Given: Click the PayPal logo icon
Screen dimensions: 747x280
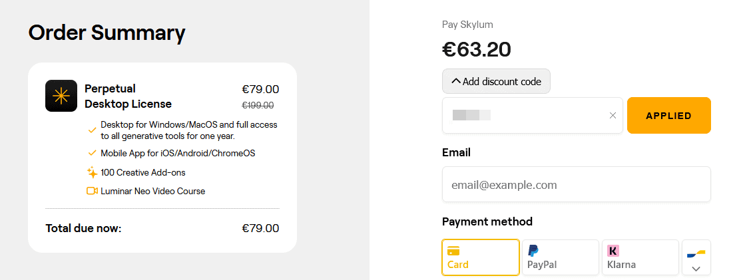Looking at the screenshot, I should tap(533, 251).
